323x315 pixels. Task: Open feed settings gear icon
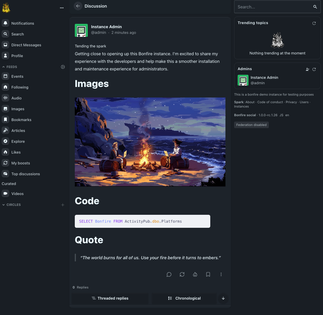tap(63, 67)
